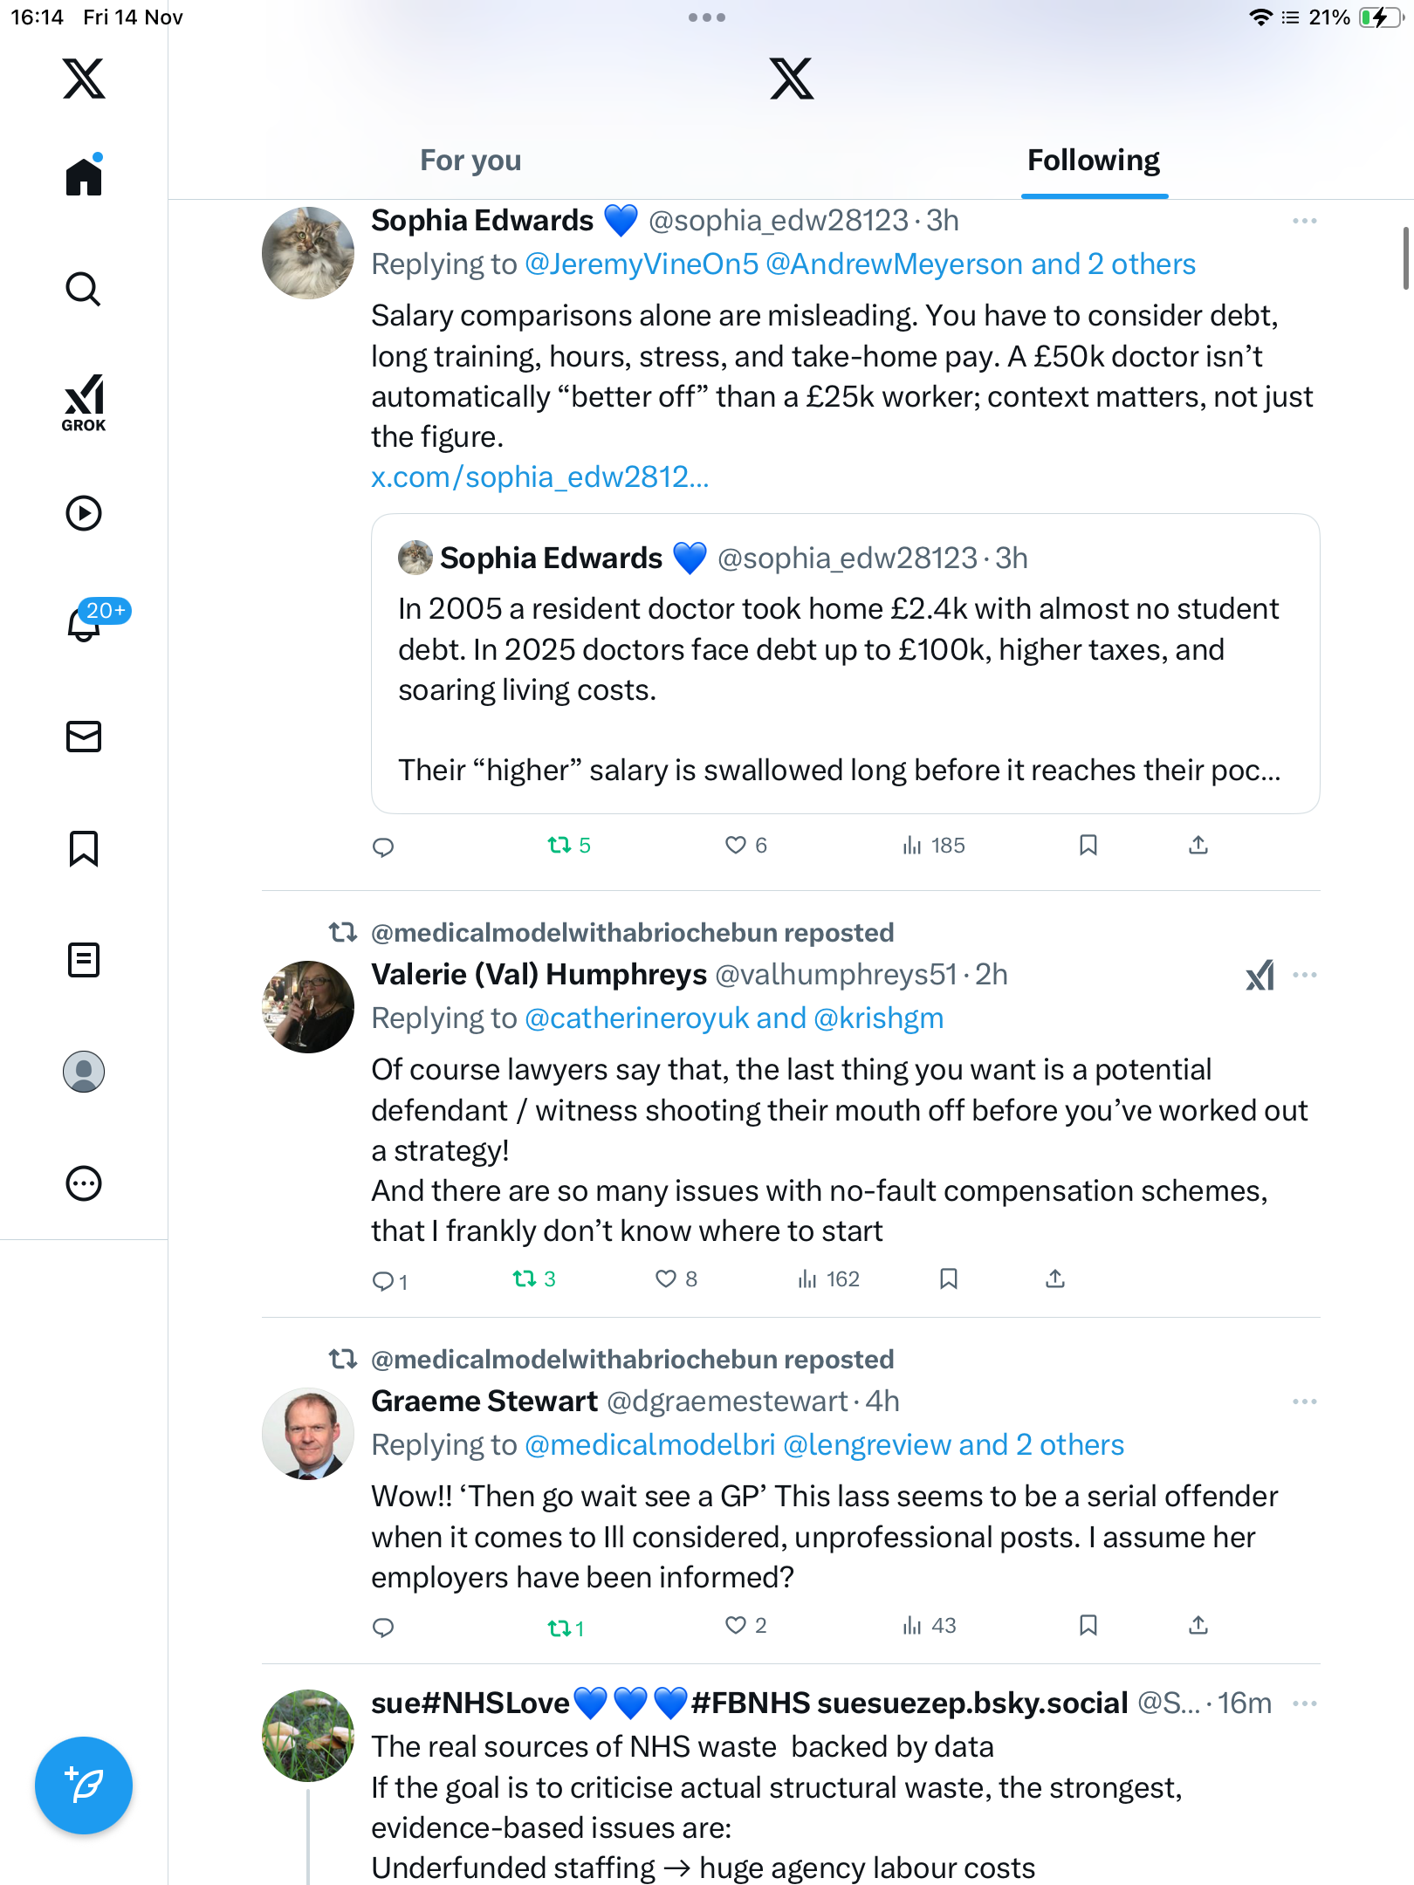Like Sophia Edwards' post

tap(736, 845)
